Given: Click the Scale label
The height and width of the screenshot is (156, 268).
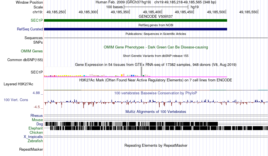Looking at the screenshot, I should click(38, 7).
